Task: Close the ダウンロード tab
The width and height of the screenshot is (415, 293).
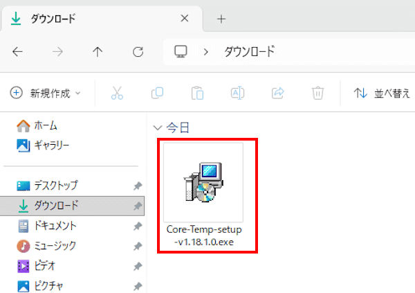Action: 185,19
